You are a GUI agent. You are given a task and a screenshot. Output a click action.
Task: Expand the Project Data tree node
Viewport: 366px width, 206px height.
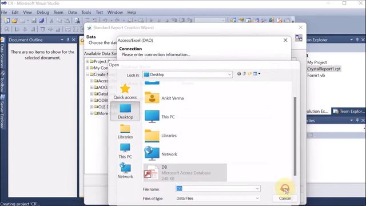click(x=87, y=61)
